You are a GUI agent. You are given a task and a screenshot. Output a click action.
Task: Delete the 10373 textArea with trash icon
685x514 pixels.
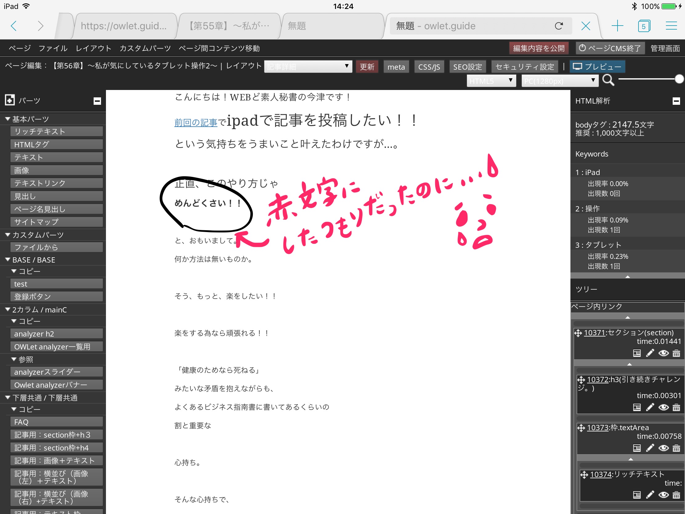676,448
